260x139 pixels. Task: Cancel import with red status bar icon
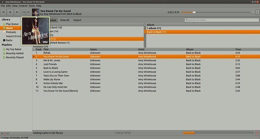pos(257,133)
